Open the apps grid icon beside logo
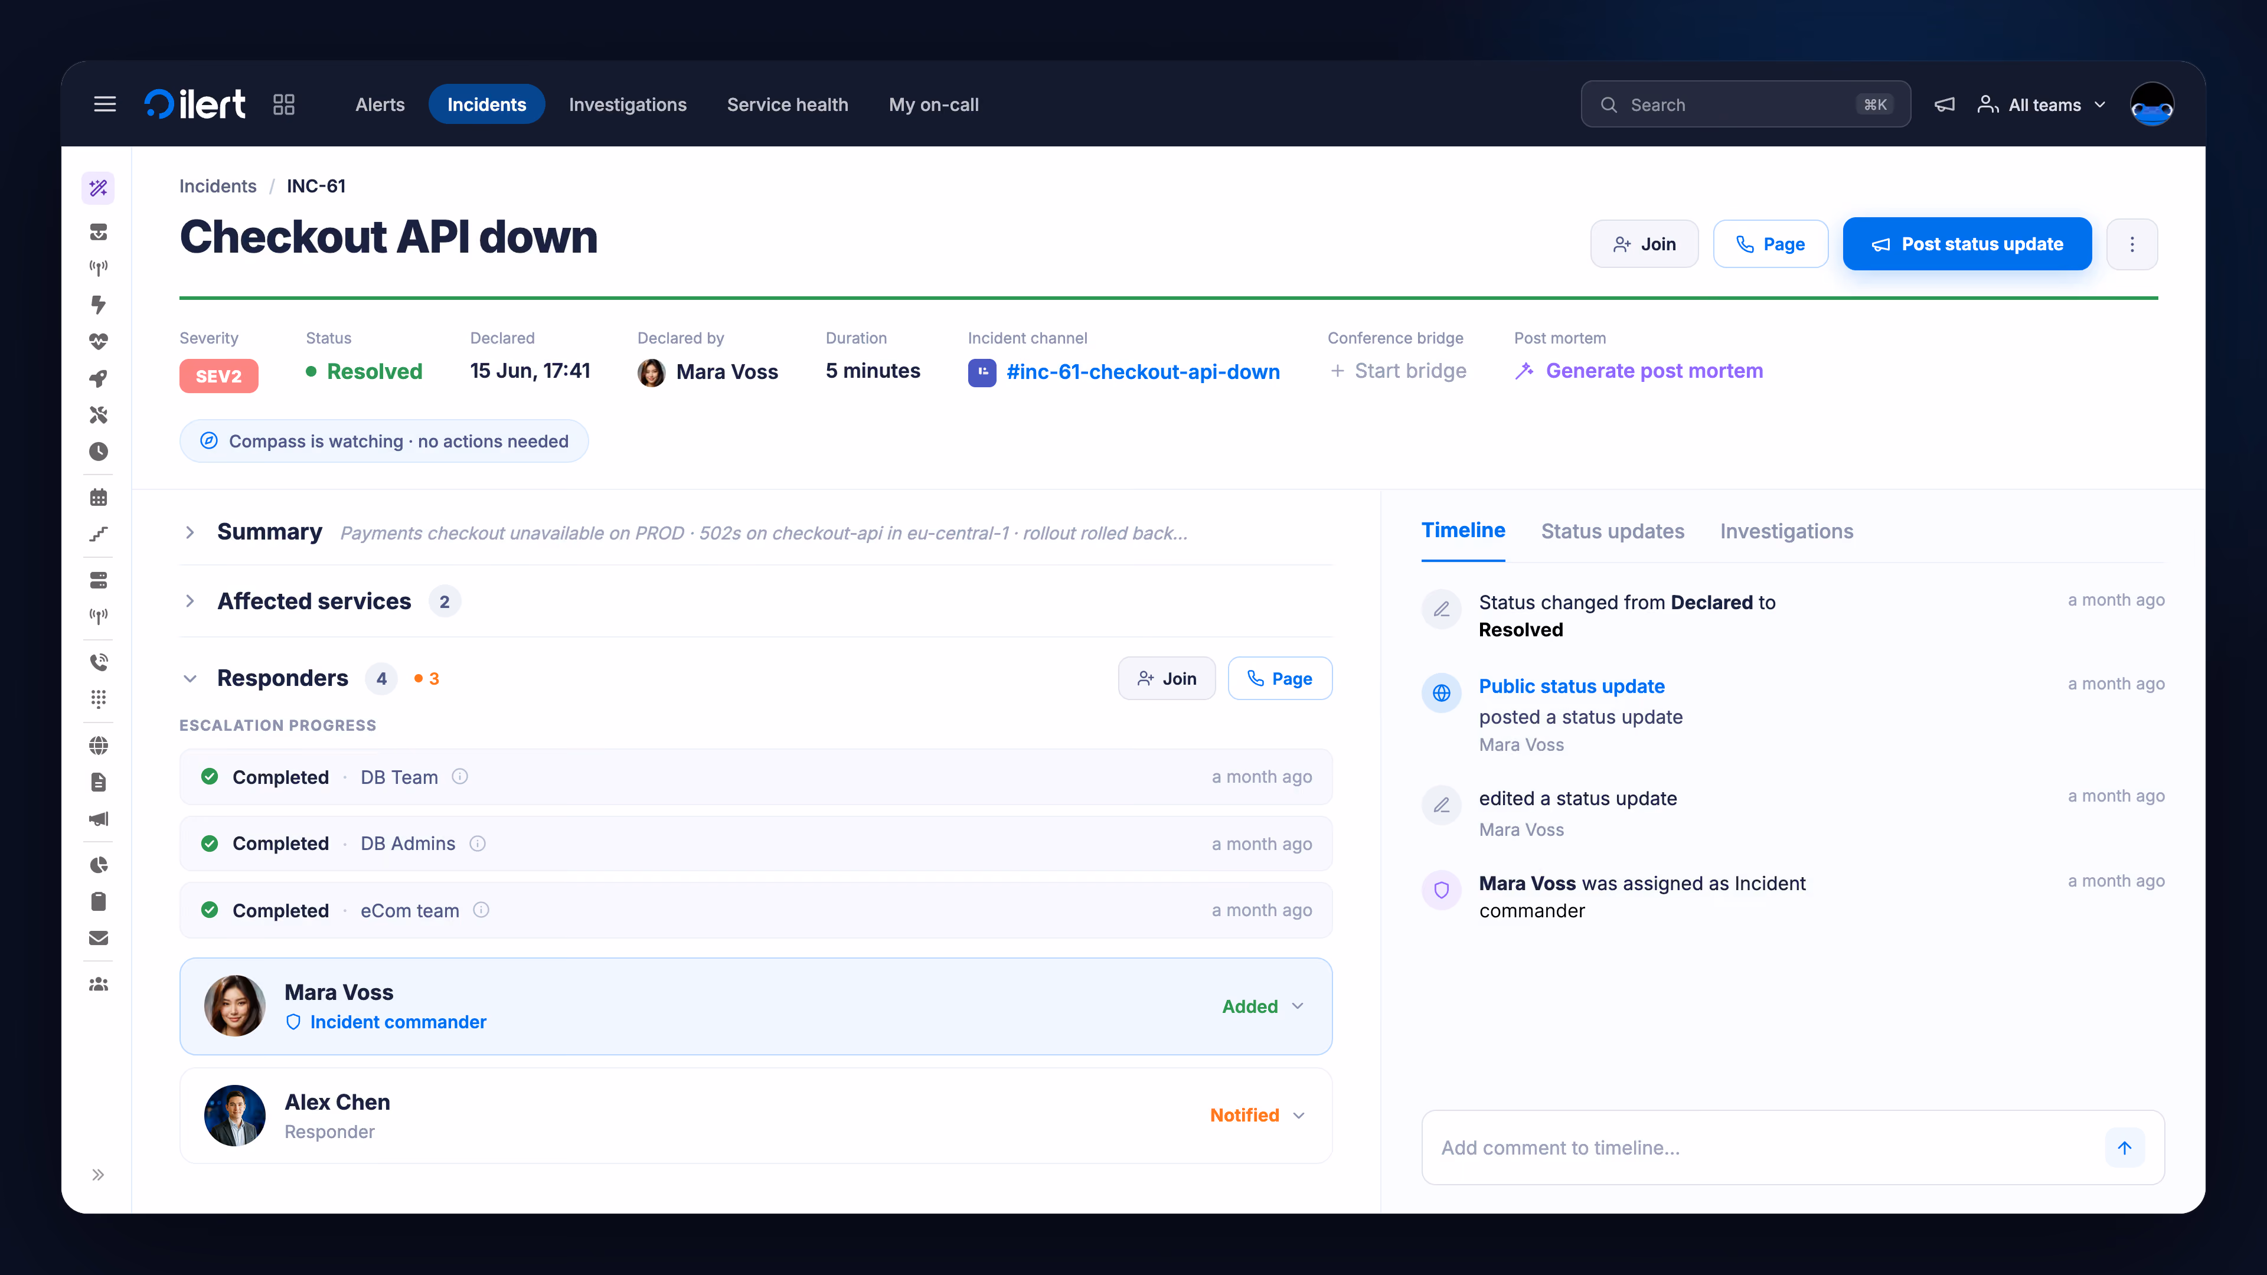Screen dimensions: 2267x1275 click(x=283, y=104)
